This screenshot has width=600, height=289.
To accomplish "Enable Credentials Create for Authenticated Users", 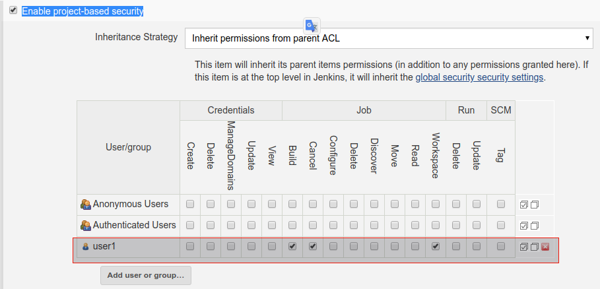I will [x=190, y=225].
